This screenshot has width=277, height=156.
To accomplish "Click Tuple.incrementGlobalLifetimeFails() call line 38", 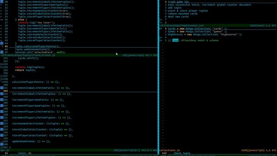I will click(45, 26).
